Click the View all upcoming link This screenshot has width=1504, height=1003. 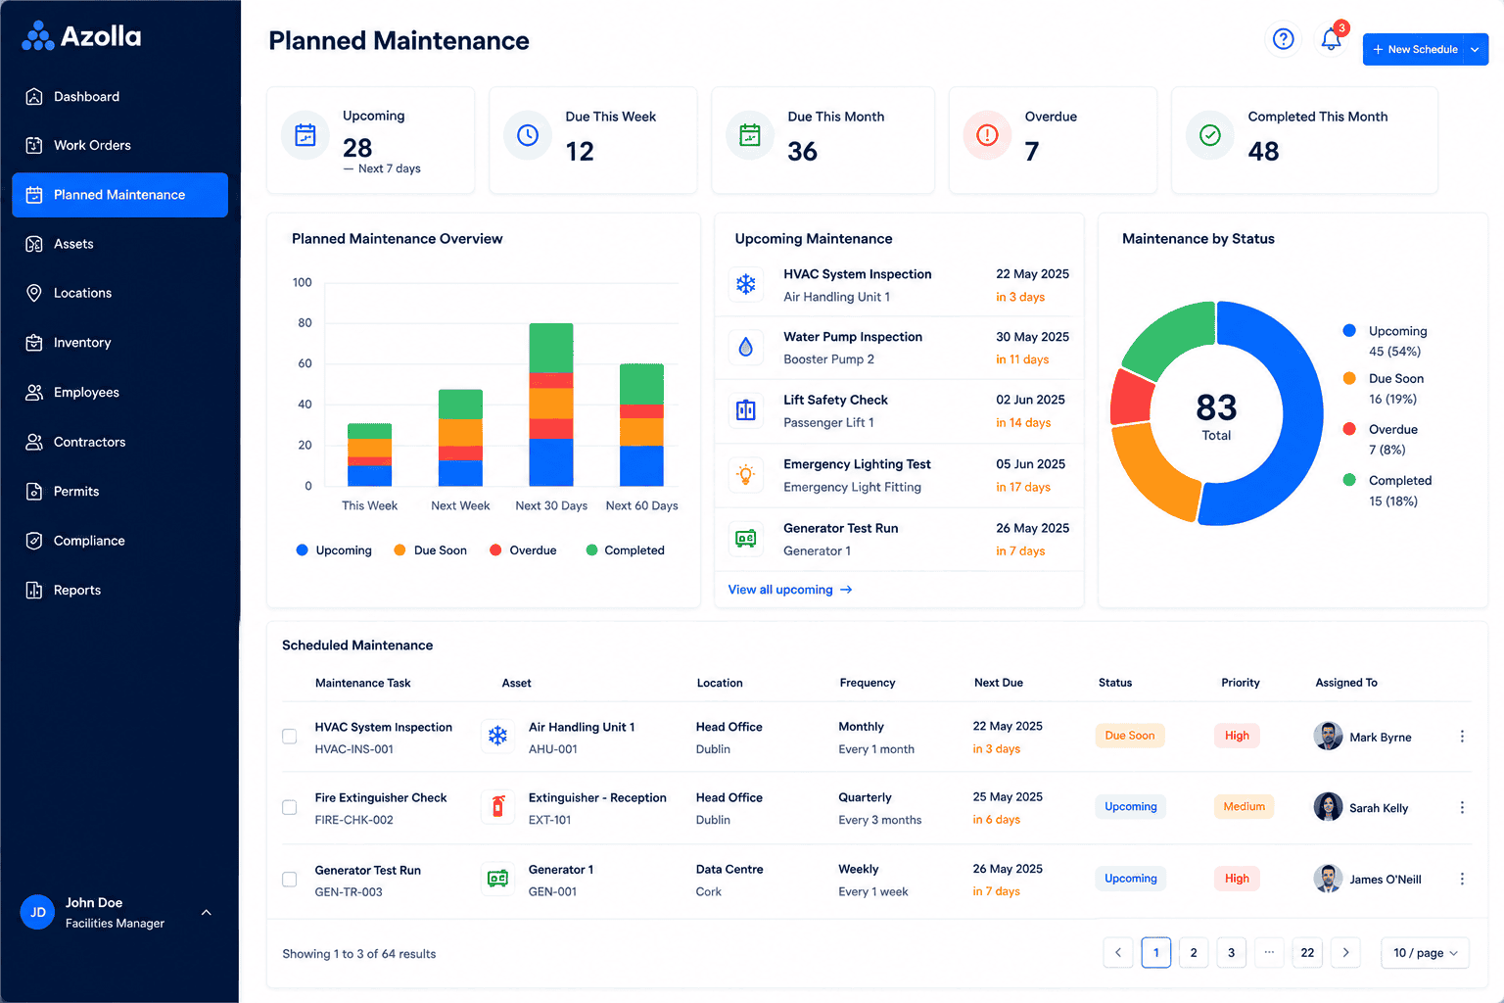pos(790,590)
